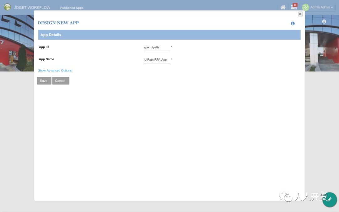Click the App Name input field

pyautogui.click(x=157, y=60)
